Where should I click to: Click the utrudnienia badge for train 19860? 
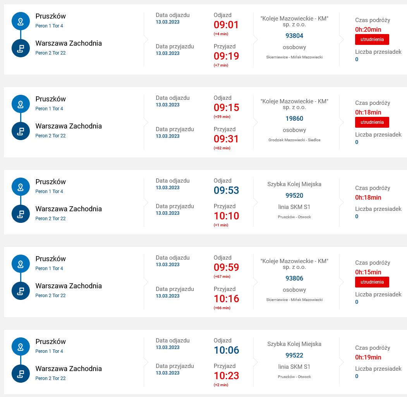(x=372, y=122)
